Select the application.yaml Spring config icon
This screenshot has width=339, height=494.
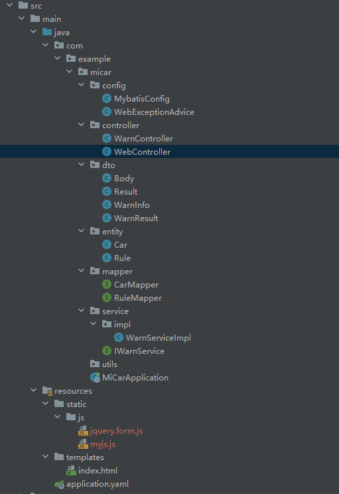tap(59, 484)
